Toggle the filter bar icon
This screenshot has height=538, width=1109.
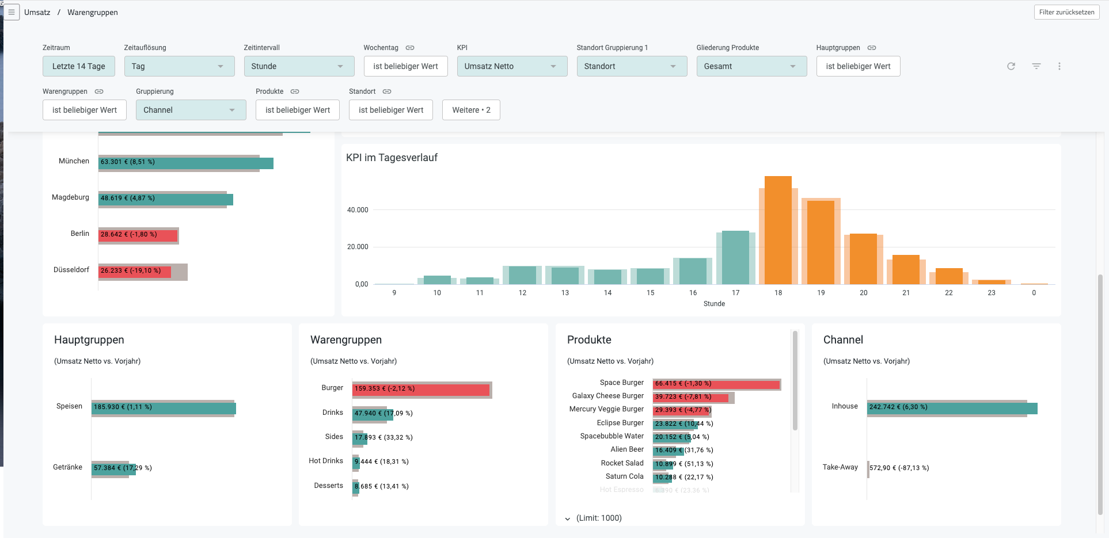click(x=1036, y=66)
